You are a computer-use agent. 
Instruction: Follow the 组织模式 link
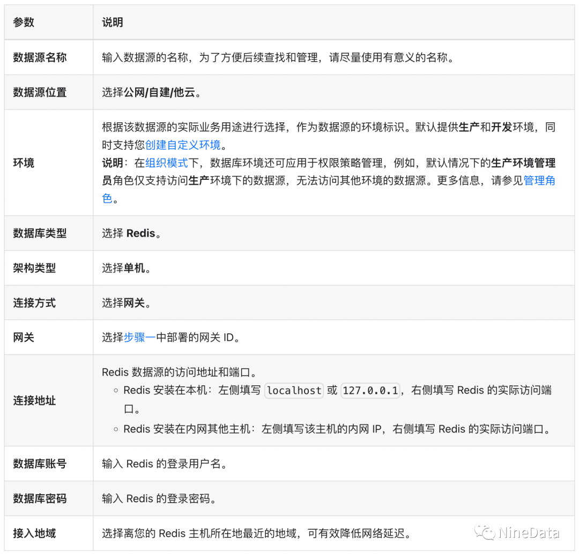pyautogui.click(x=166, y=163)
